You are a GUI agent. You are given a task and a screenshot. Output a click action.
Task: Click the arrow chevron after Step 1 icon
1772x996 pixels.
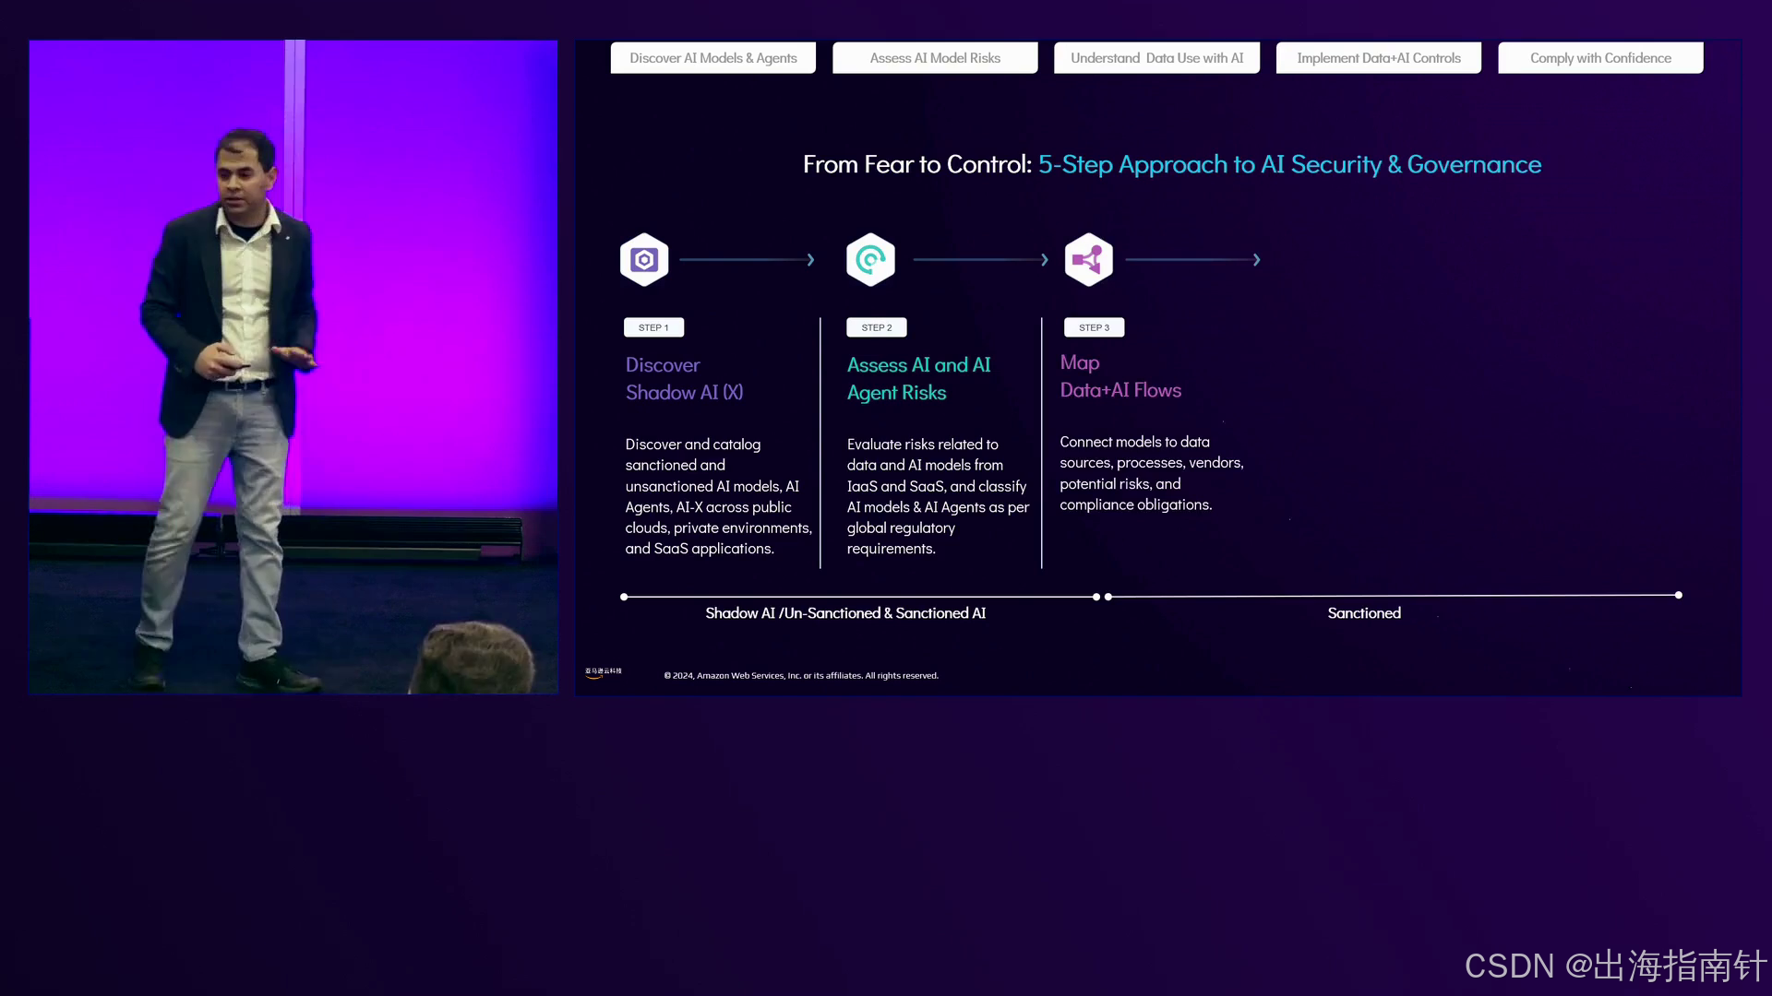click(810, 260)
